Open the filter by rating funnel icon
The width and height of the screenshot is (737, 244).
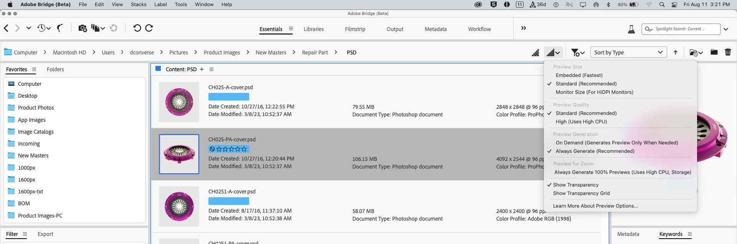(578, 52)
